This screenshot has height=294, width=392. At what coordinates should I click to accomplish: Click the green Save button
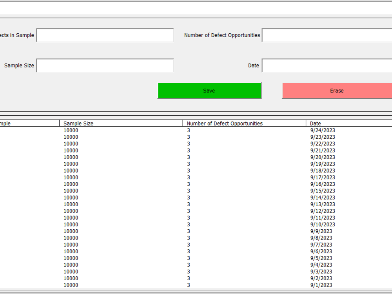coord(210,91)
